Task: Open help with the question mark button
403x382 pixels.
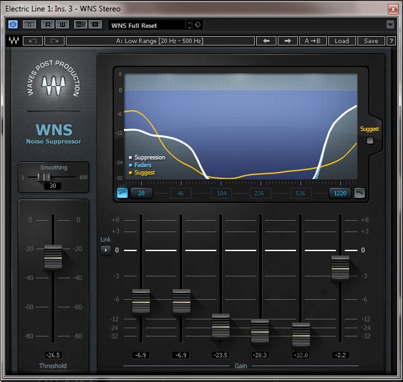Action: [391, 41]
